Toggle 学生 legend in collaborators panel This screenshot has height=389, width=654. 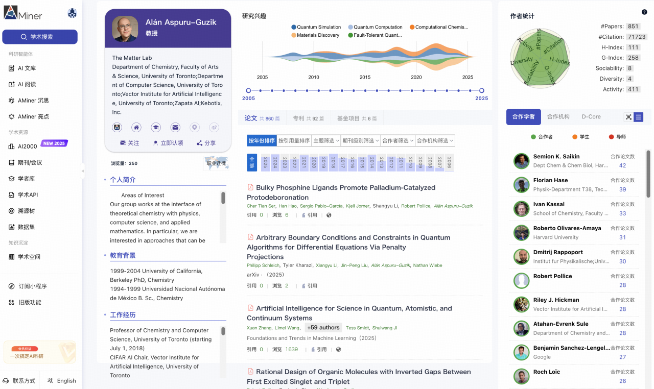pyautogui.click(x=580, y=137)
